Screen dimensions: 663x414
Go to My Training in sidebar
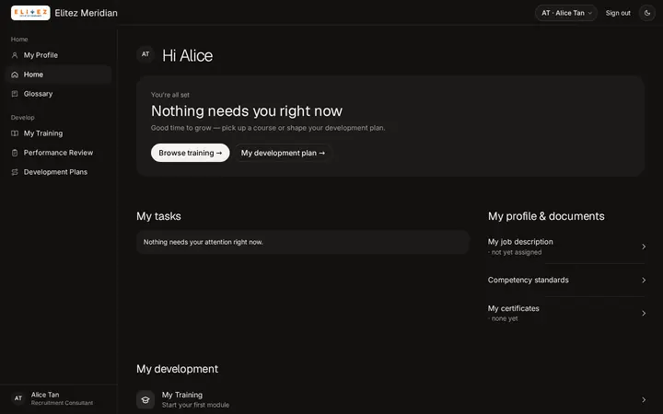point(58,133)
